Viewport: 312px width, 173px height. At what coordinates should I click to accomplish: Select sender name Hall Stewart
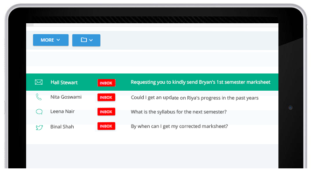[64, 82]
